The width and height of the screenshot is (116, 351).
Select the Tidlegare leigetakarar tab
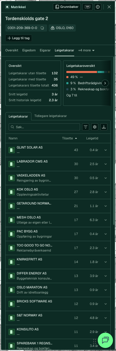tap(51, 116)
